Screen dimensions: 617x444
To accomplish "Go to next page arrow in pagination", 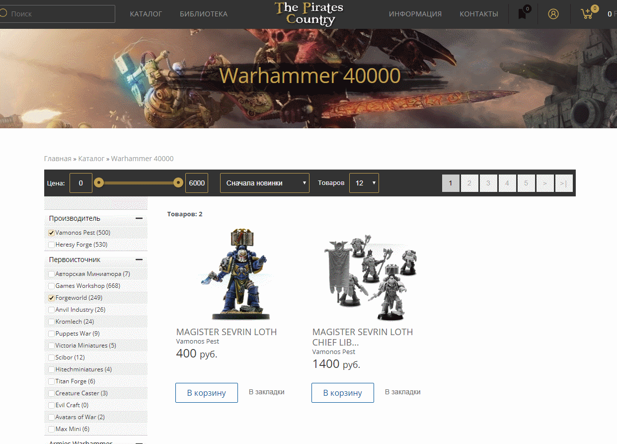I will tap(545, 183).
